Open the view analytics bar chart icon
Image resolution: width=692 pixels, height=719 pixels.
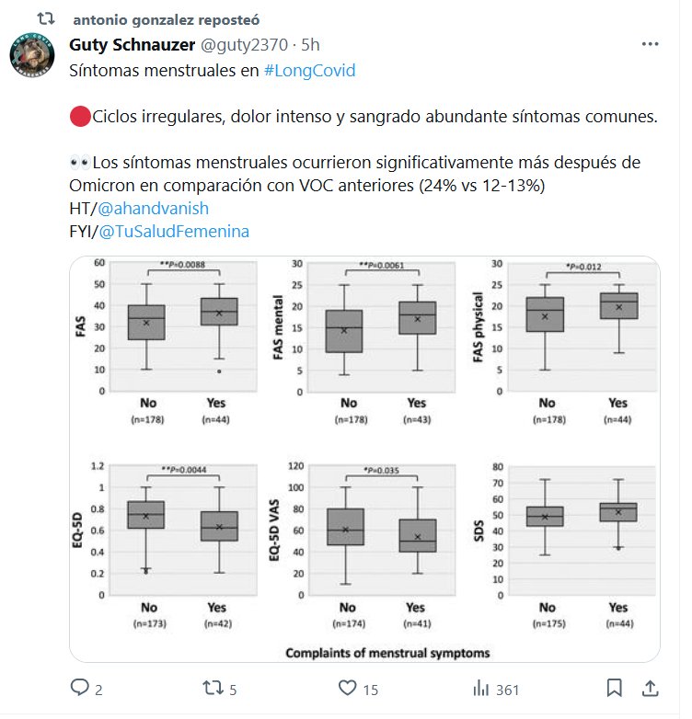pyautogui.click(x=480, y=687)
